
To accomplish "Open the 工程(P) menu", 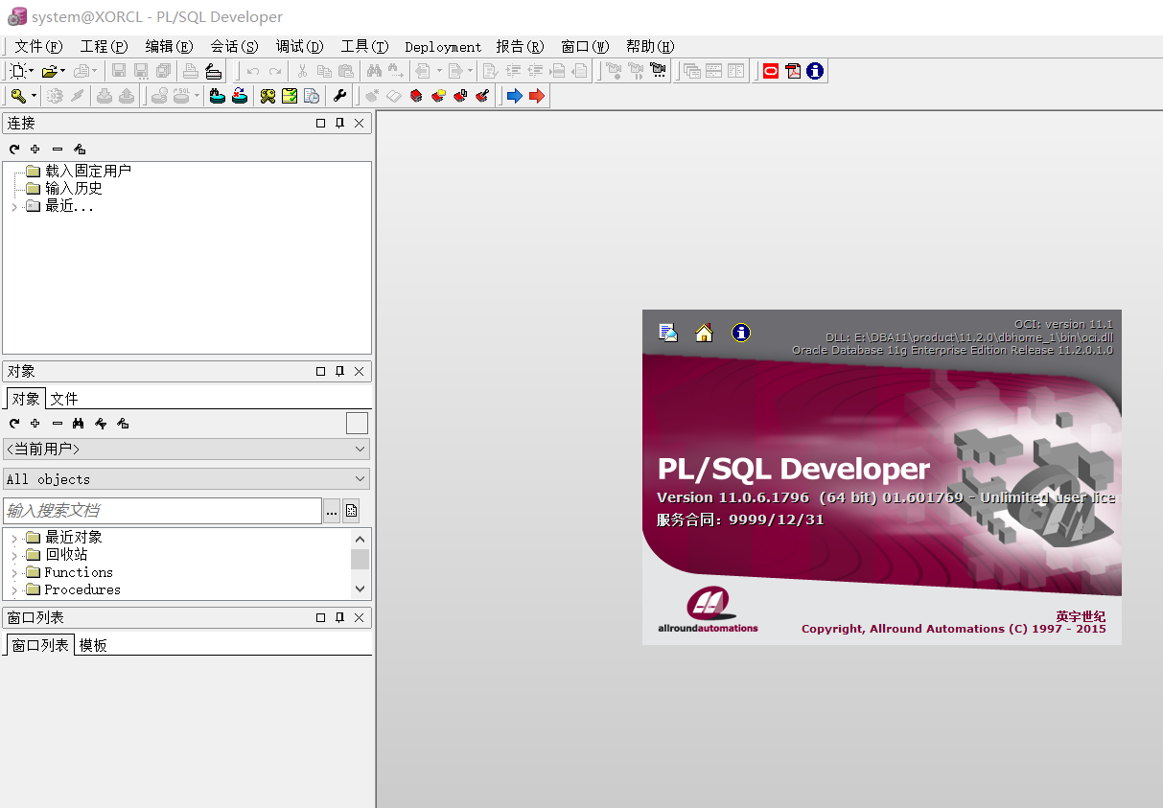I will click(104, 47).
